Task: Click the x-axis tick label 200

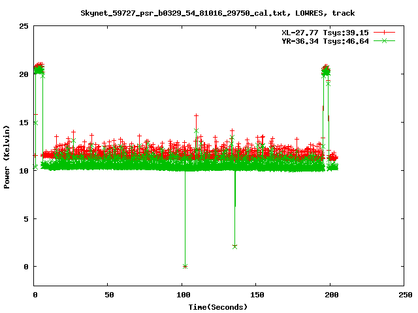Action: point(331,295)
